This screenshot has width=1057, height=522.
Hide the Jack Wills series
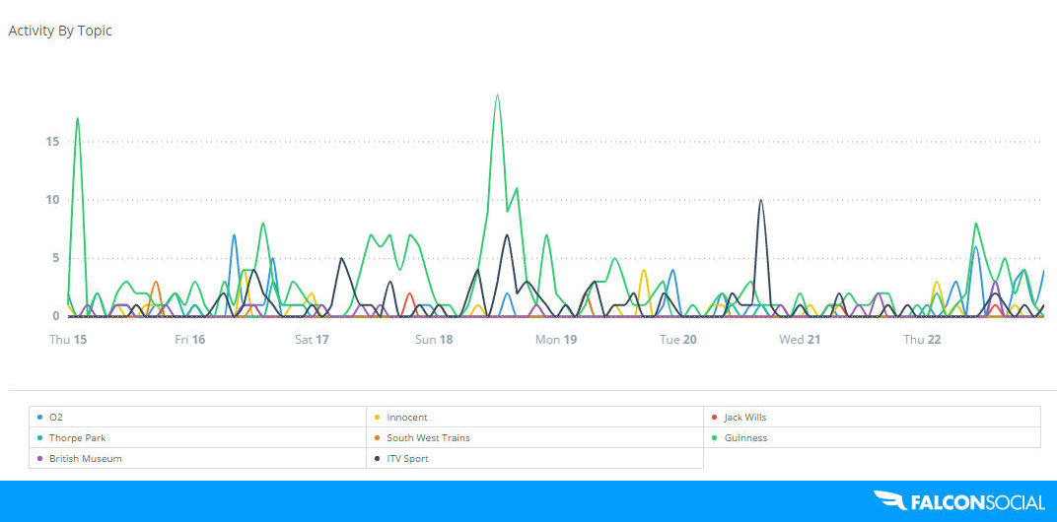pyautogui.click(x=744, y=418)
